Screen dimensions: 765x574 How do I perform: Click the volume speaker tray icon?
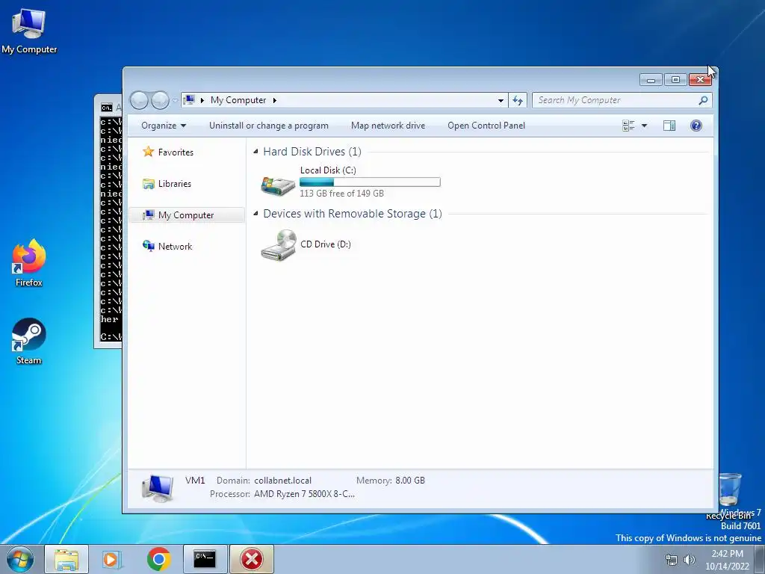690,560
